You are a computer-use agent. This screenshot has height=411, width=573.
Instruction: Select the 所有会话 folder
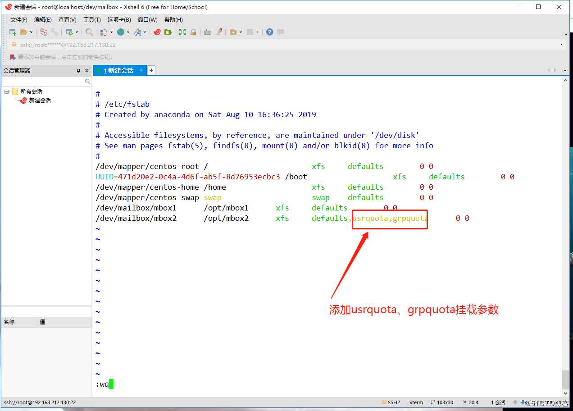coord(31,91)
